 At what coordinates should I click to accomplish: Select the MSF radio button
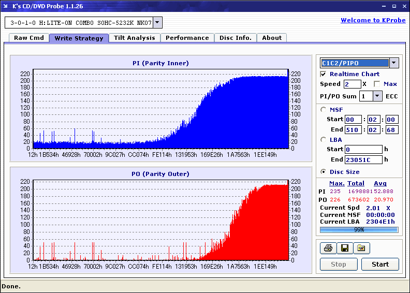point(323,110)
